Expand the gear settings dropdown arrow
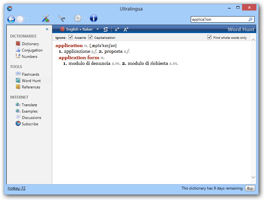 (x=83, y=18)
